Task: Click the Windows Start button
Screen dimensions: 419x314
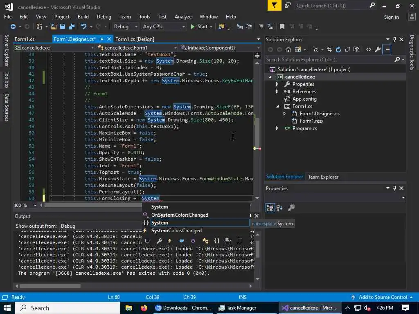Action: (x=7, y=308)
